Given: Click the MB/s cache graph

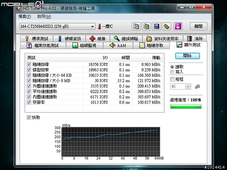Looking at the screenshot, I should point(111,142).
